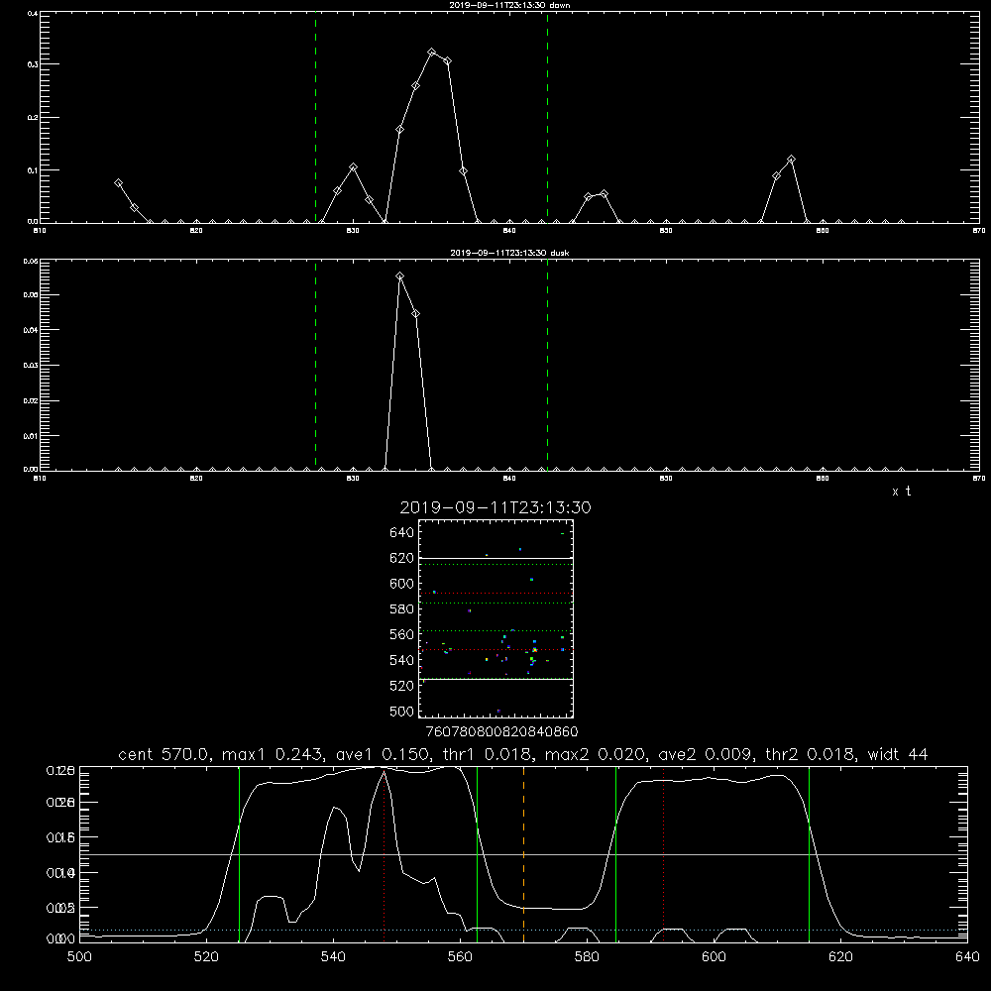Click the '820' x-axis label under the dusk plot
991x991 pixels.
coord(196,479)
